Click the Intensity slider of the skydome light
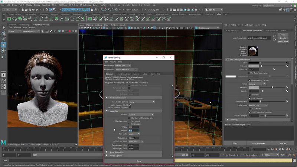Viewport: 297px width, 167px height. pos(272,66)
